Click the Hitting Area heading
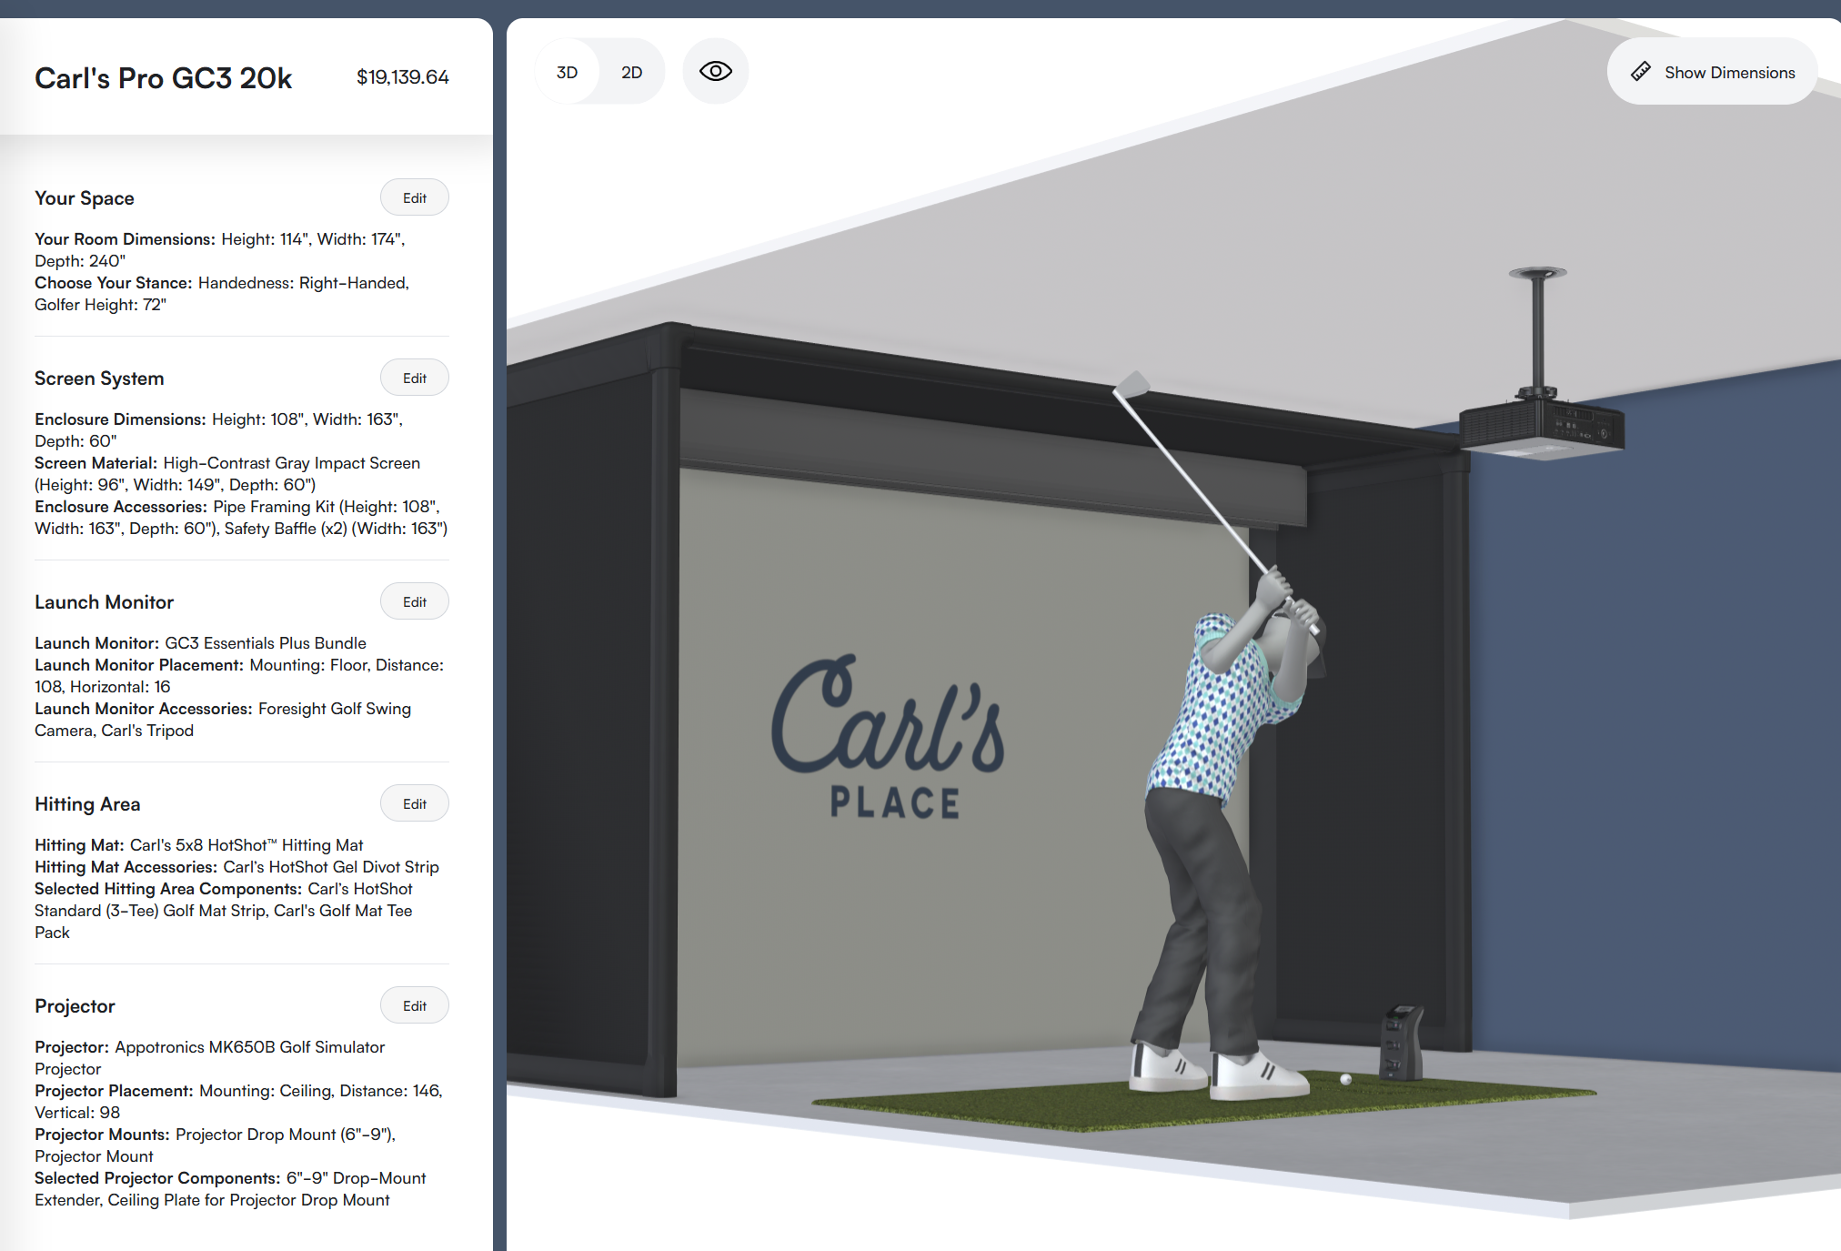Screen dimensions: 1841x1251 (x=87, y=804)
